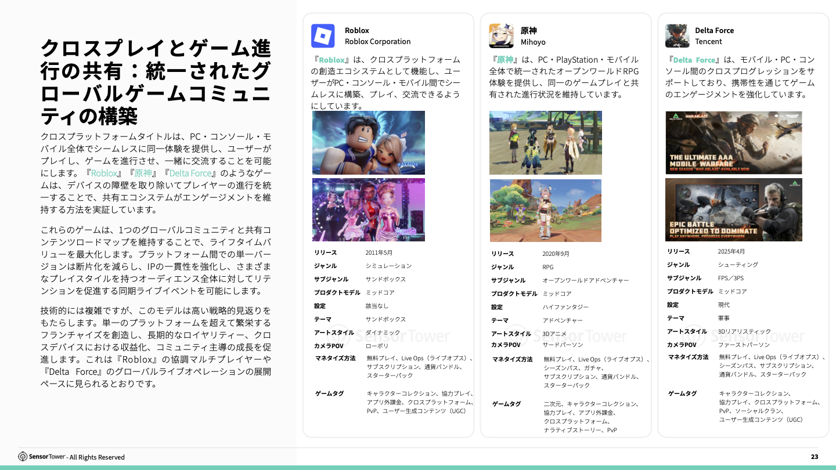Click the green 『原神』 link in the card description
836x470 pixels.
point(506,59)
